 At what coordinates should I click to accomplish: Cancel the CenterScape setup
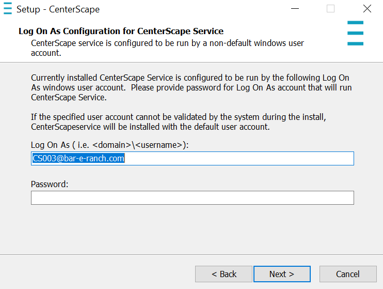[x=347, y=274]
